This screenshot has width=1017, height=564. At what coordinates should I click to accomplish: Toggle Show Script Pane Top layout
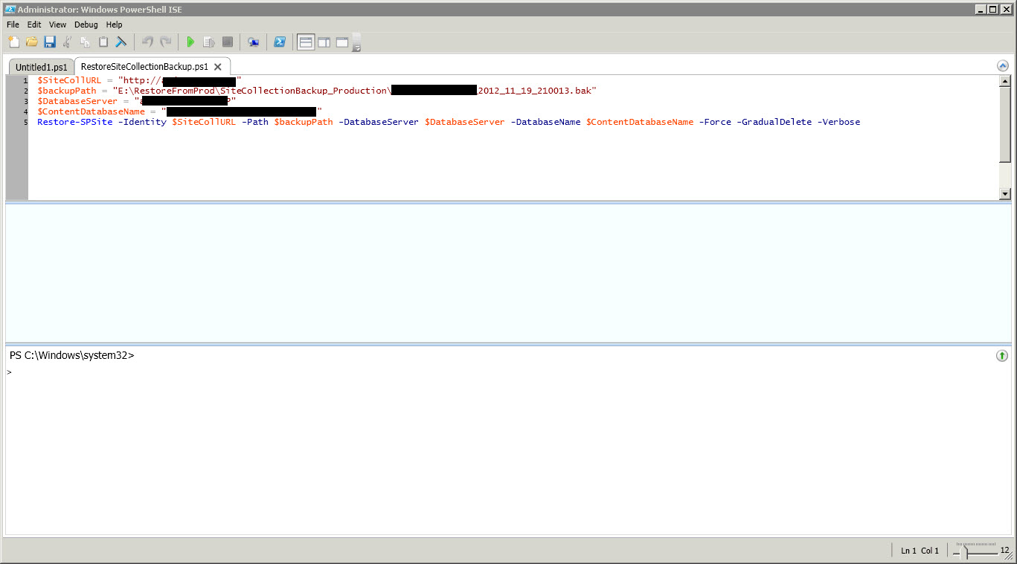tap(306, 42)
